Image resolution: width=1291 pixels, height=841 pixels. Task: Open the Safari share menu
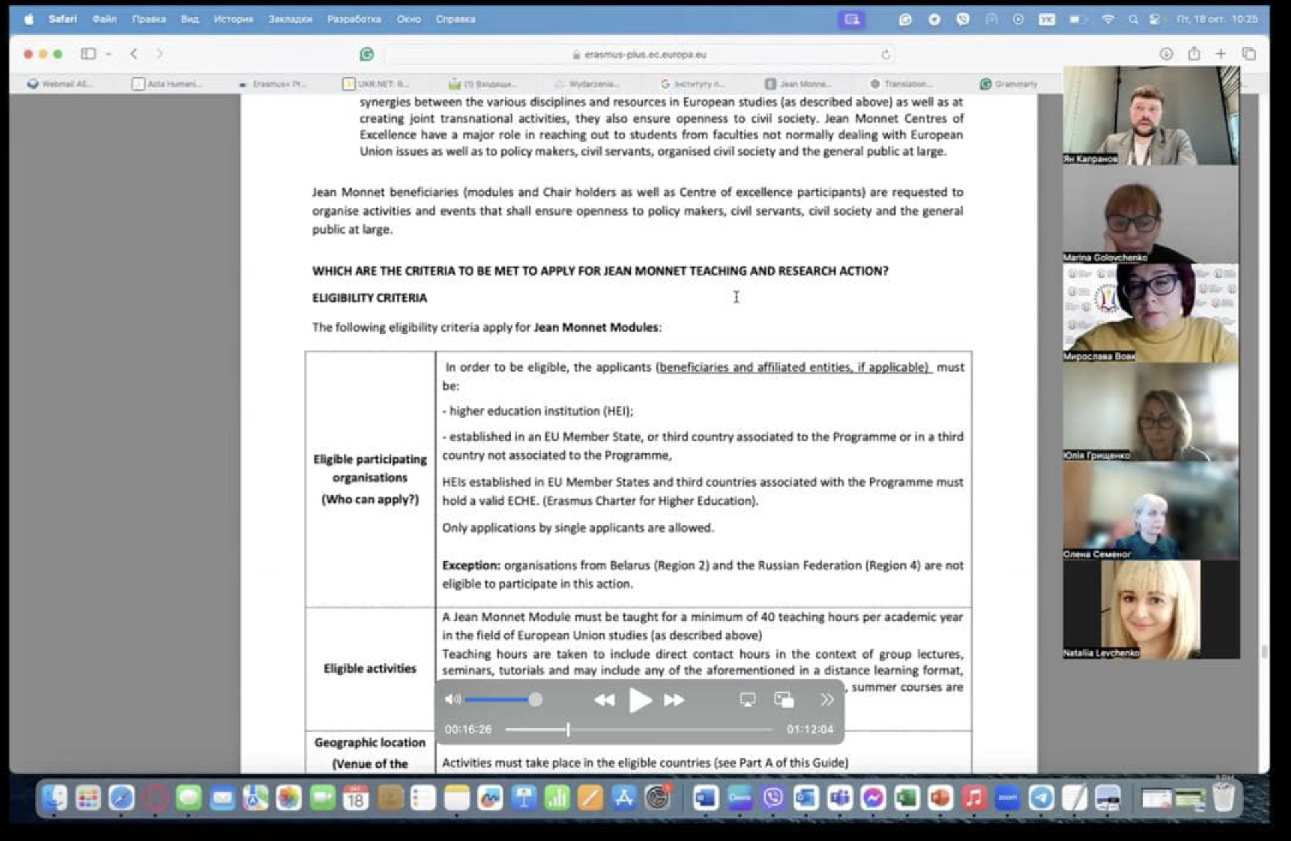(1194, 53)
